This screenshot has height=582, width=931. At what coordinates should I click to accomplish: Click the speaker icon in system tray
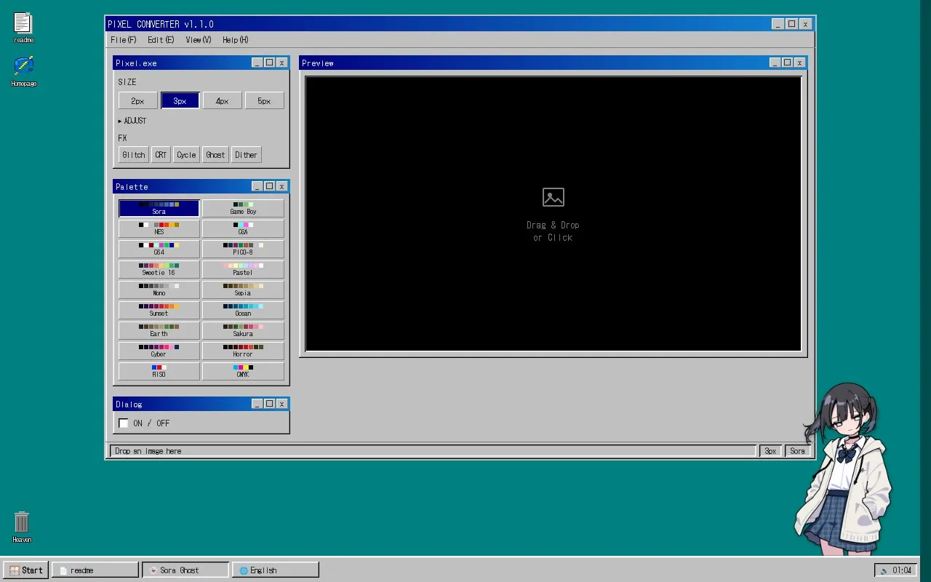[x=884, y=570]
